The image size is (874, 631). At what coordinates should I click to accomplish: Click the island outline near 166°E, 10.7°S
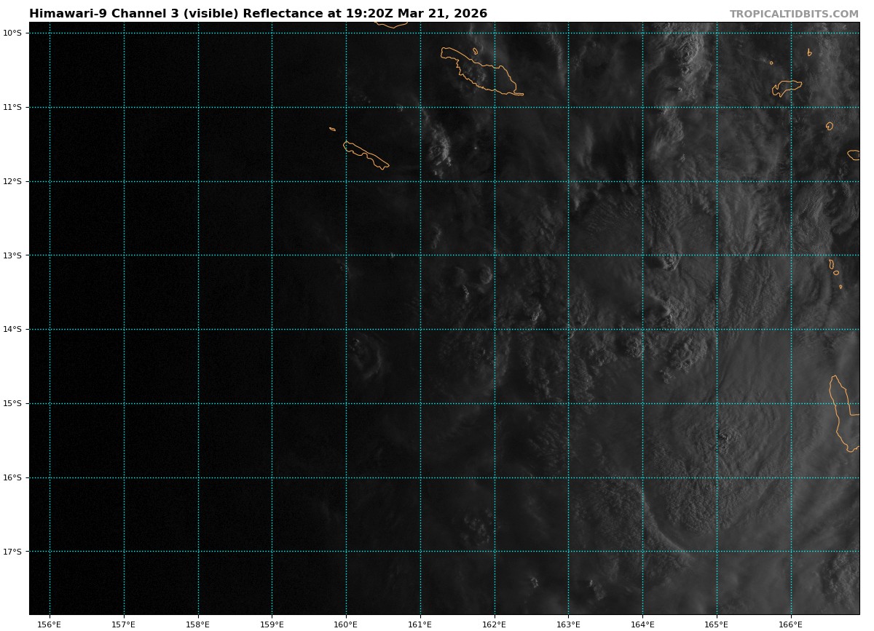pos(787,87)
